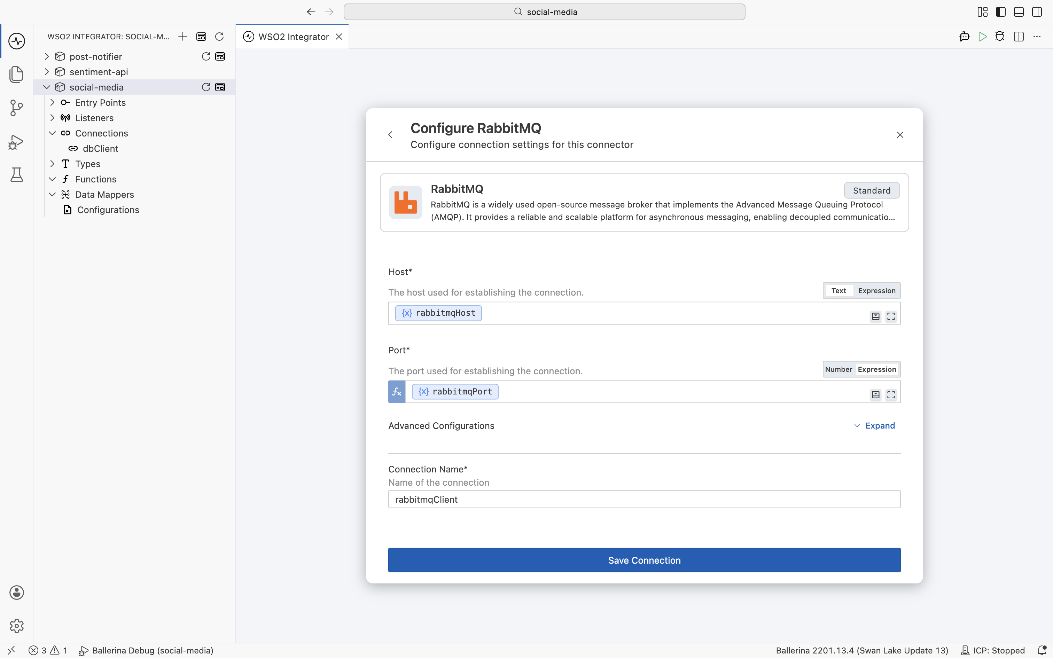Image resolution: width=1053 pixels, height=658 pixels.
Task: Expand the Entry Points node
Action: click(x=52, y=103)
